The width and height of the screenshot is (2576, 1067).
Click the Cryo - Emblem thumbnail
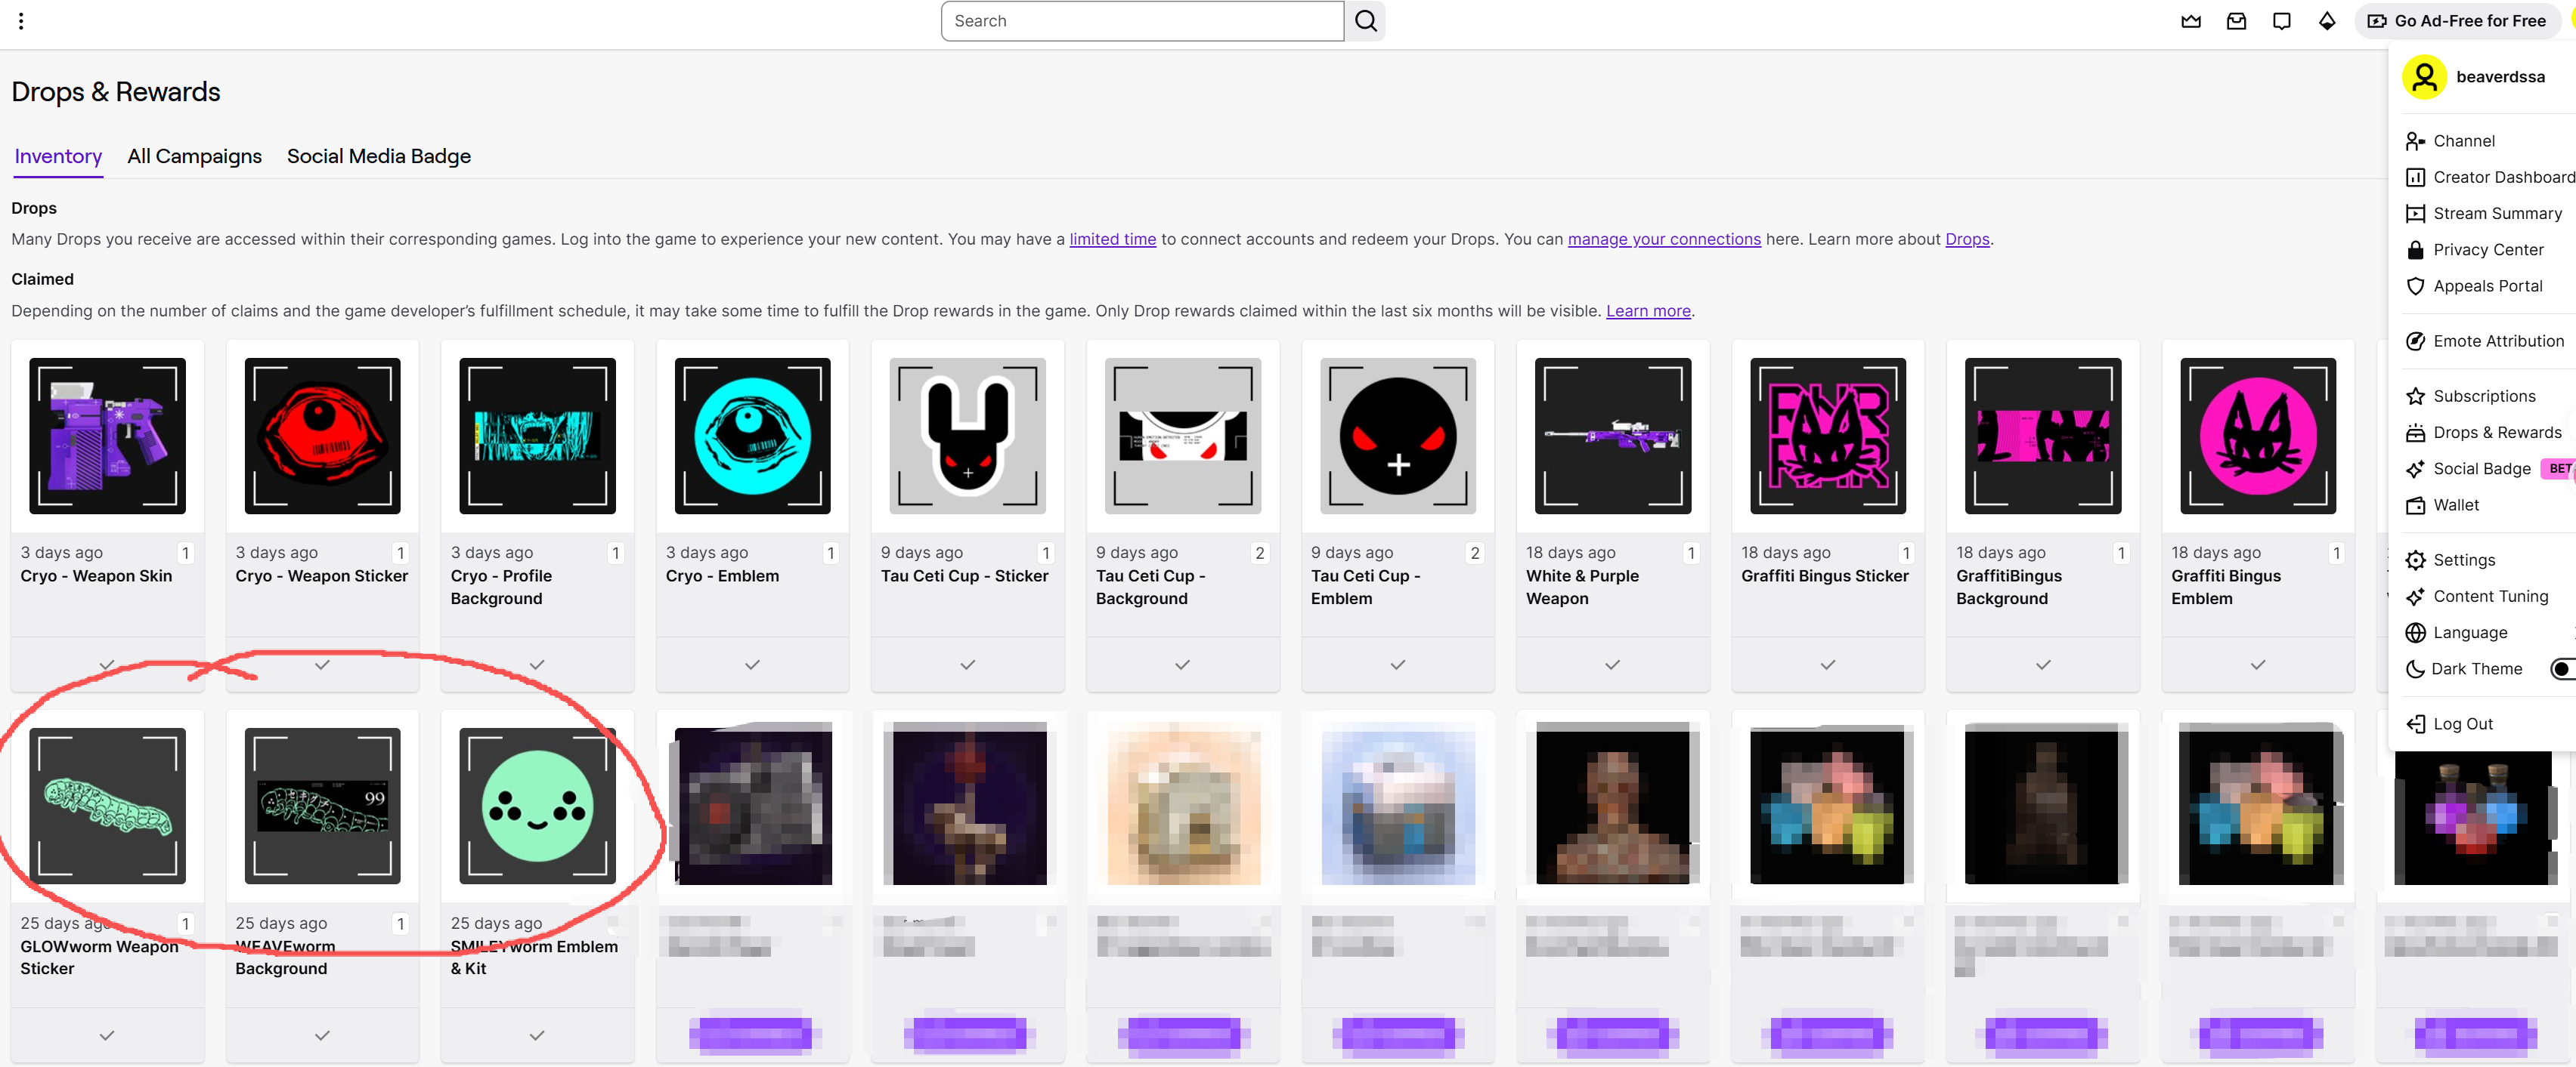click(752, 436)
